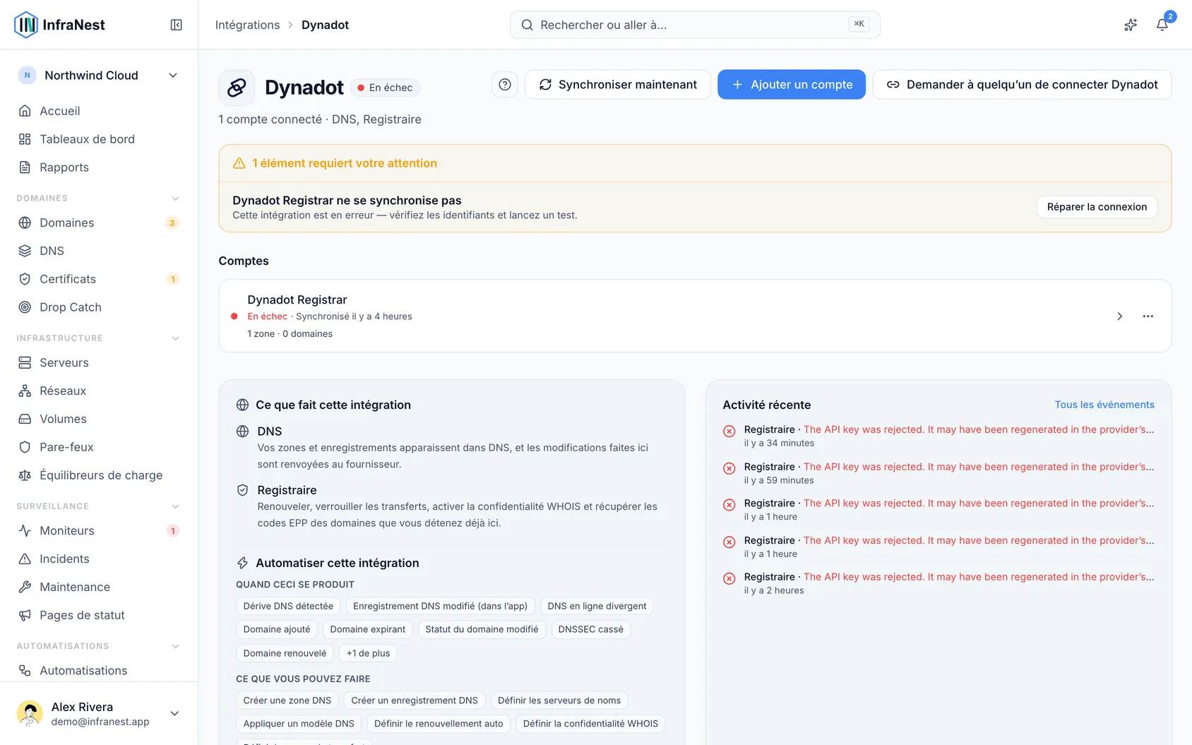
Task: Open Moniteurs page
Action: [x=99, y=530]
